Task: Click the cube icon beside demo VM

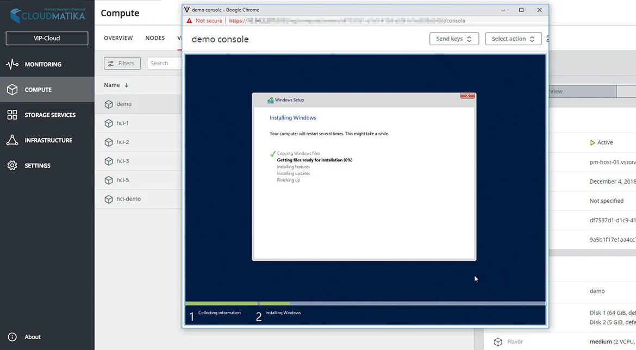Action: (x=108, y=104)
